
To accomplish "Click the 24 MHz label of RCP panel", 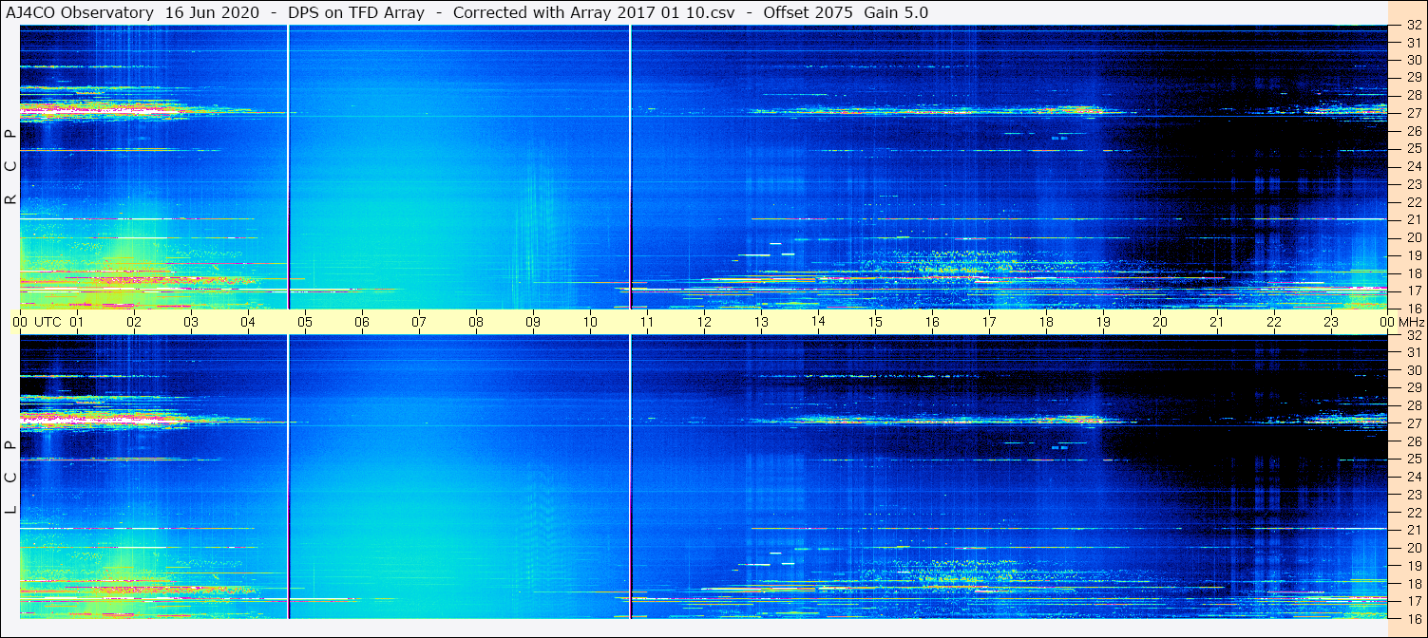I will tap(1414, 166).
